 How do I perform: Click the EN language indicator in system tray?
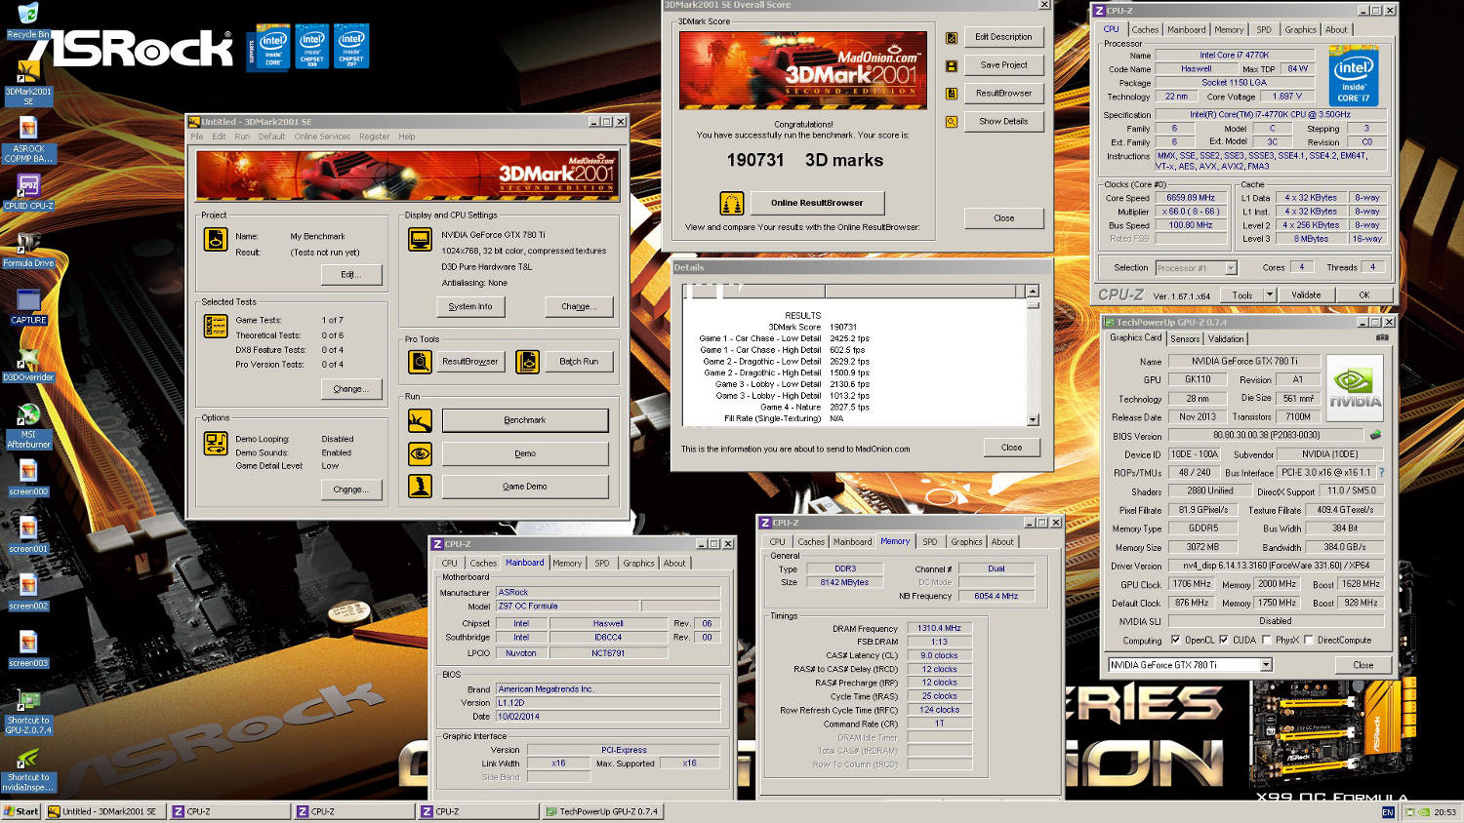1388,811
